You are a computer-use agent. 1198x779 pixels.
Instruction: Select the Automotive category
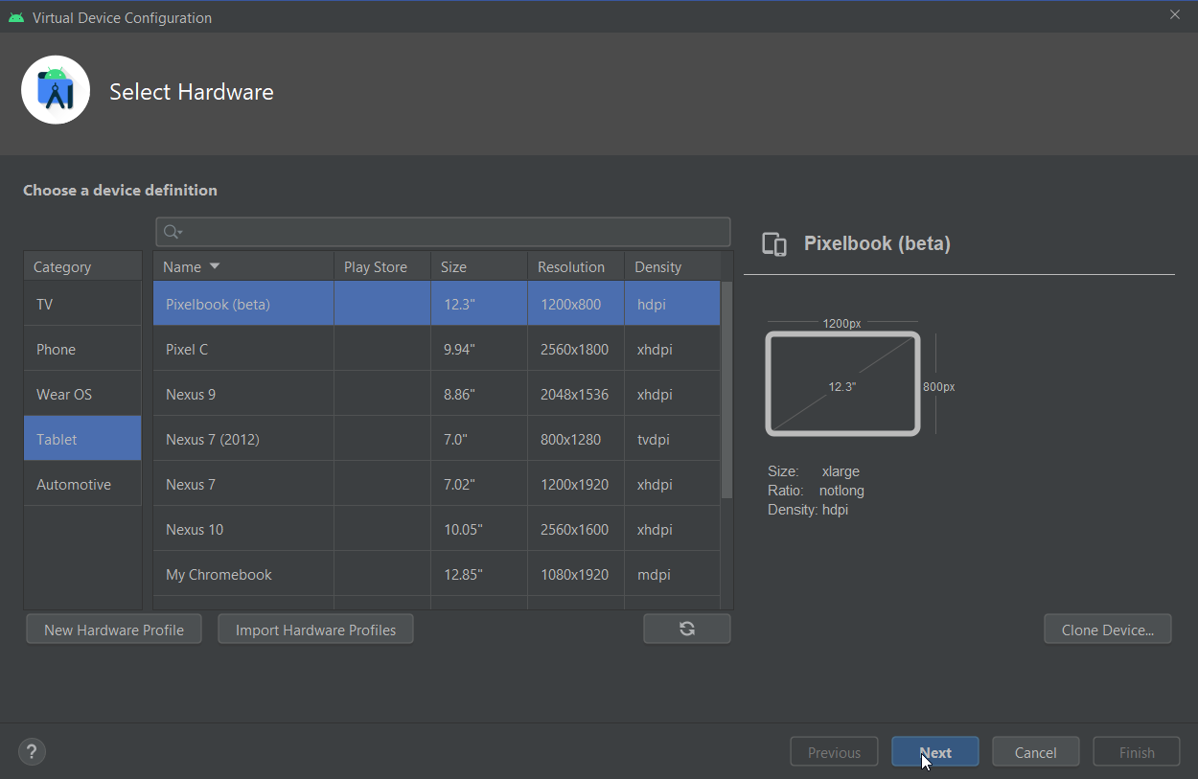[82, 484]
